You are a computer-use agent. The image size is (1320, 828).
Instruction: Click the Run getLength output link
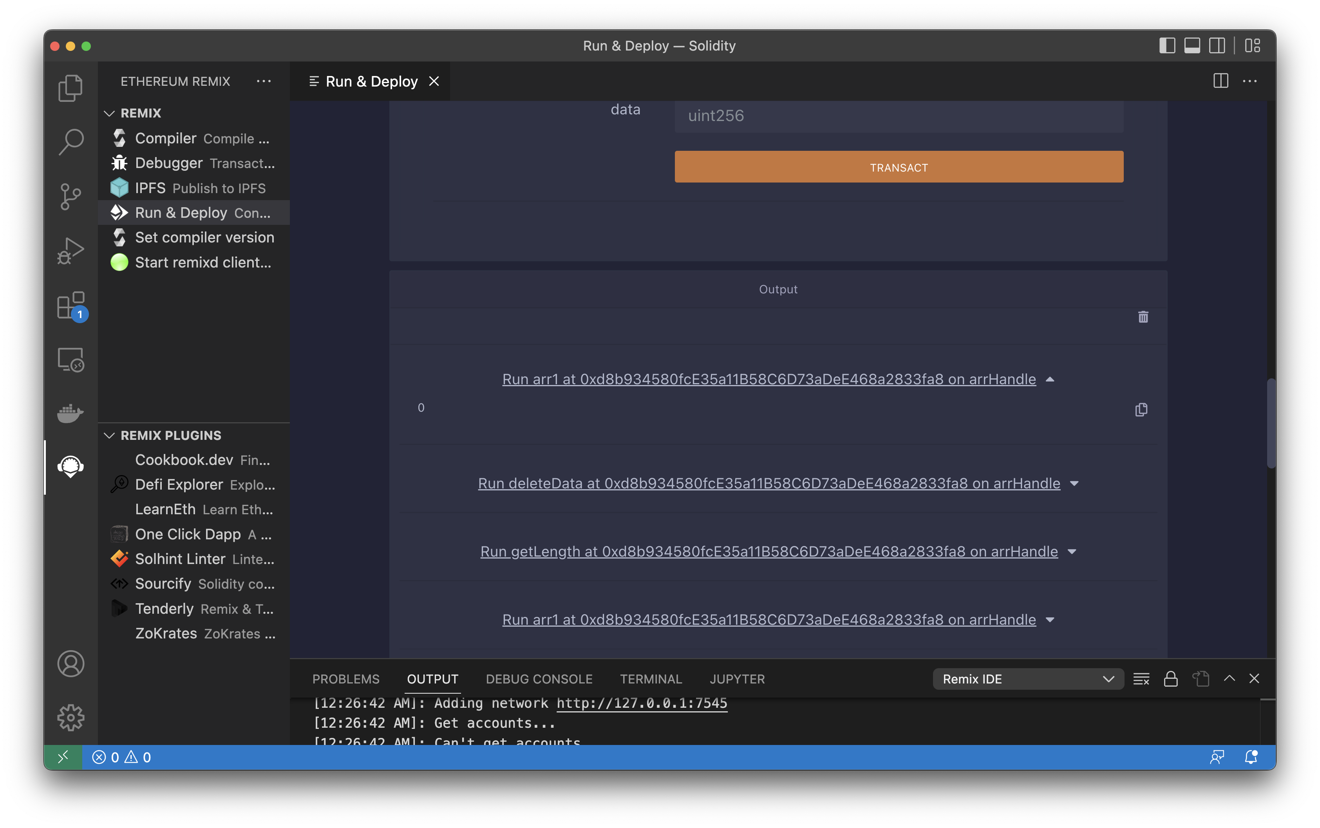click(x=768, y=551)
